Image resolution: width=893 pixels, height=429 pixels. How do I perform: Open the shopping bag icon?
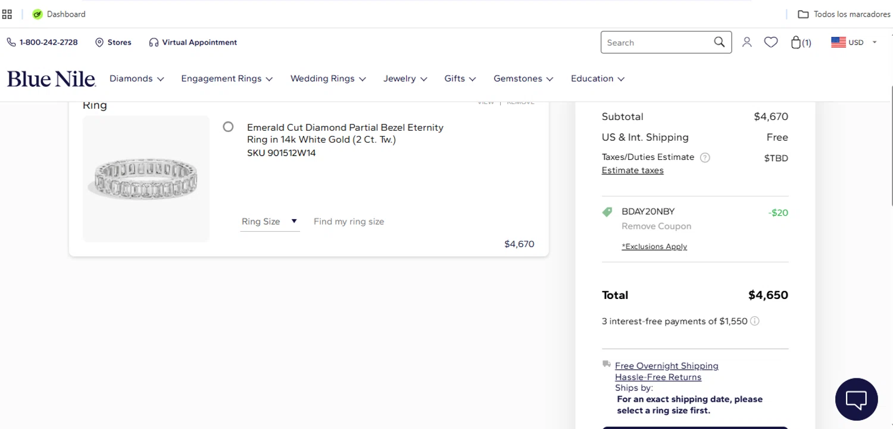coord(801,42)
